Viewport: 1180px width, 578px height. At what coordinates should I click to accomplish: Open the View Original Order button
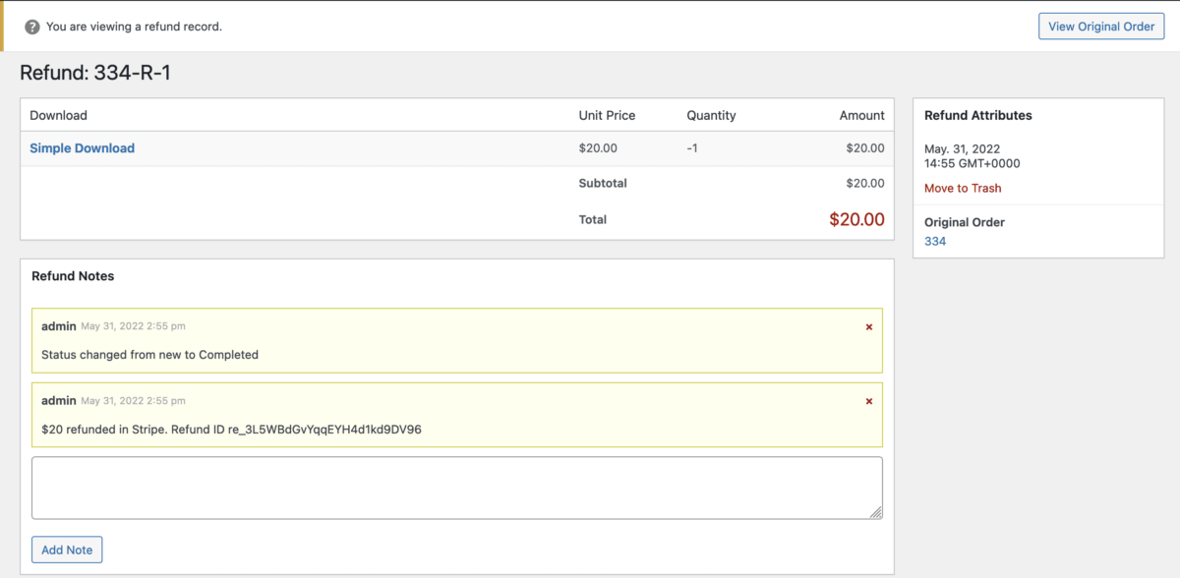1100,27
